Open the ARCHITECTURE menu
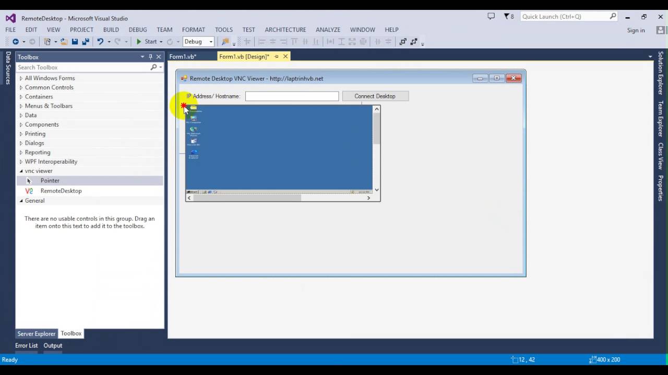The height and width of the screenshot is (375, 668). click(285, 30)
